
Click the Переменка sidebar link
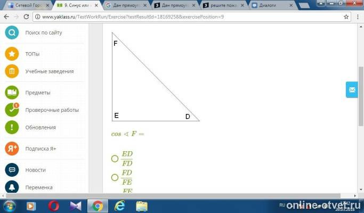click(x=39, y=187)
